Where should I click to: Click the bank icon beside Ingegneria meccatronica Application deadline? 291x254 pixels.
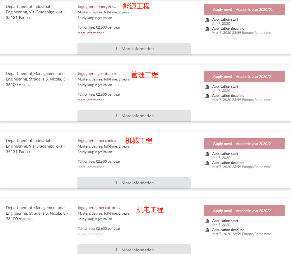pyautogui.click(x=207, y=230)
